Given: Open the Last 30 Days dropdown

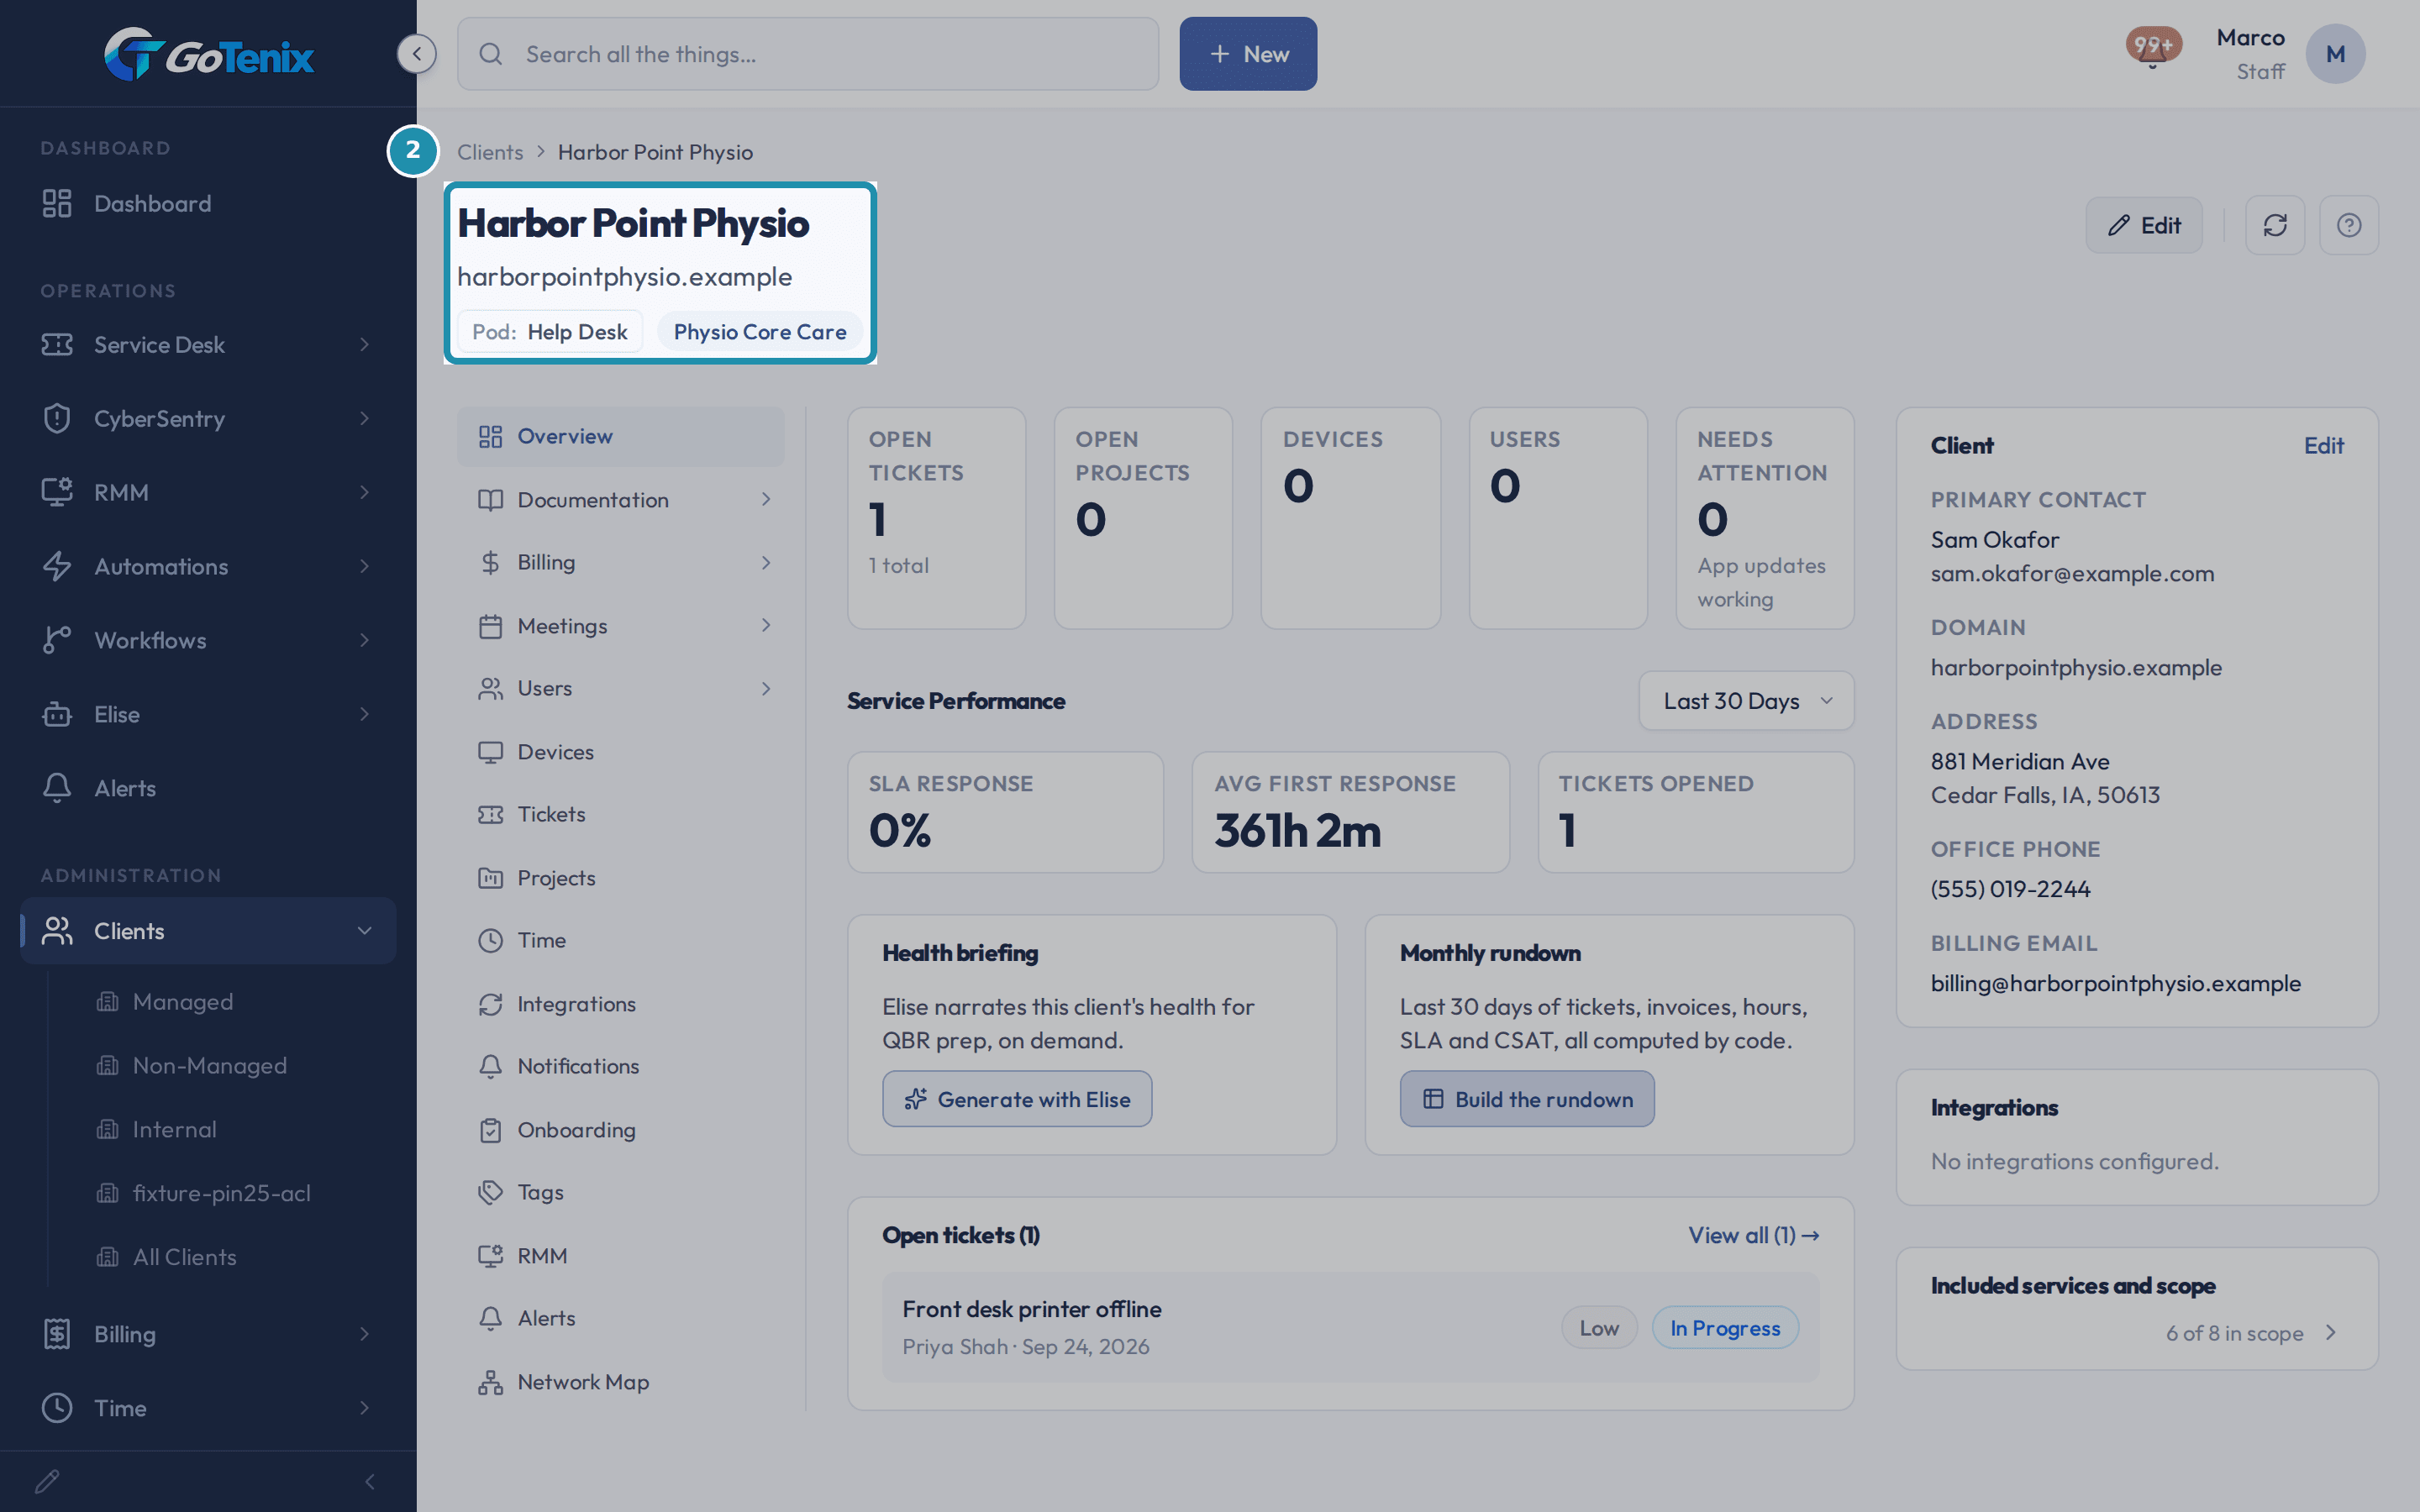Looking at the screenshot, I should pos(1746,701).
